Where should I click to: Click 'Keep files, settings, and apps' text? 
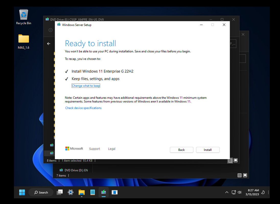pyautogui.click(x=96, y=79)
